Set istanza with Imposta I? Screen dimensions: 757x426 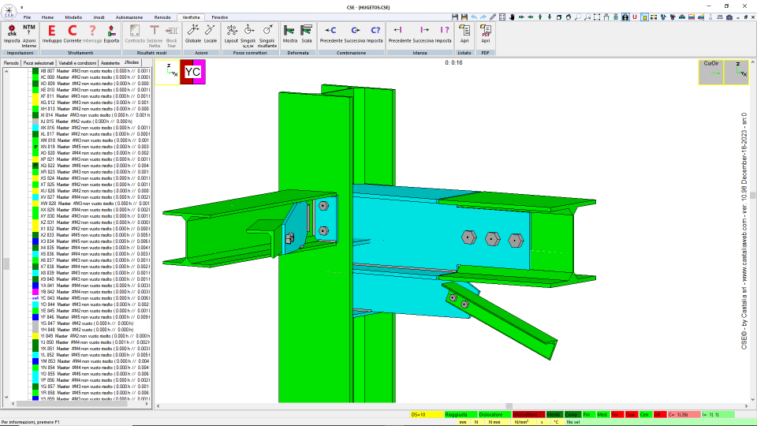click(444, 34)
